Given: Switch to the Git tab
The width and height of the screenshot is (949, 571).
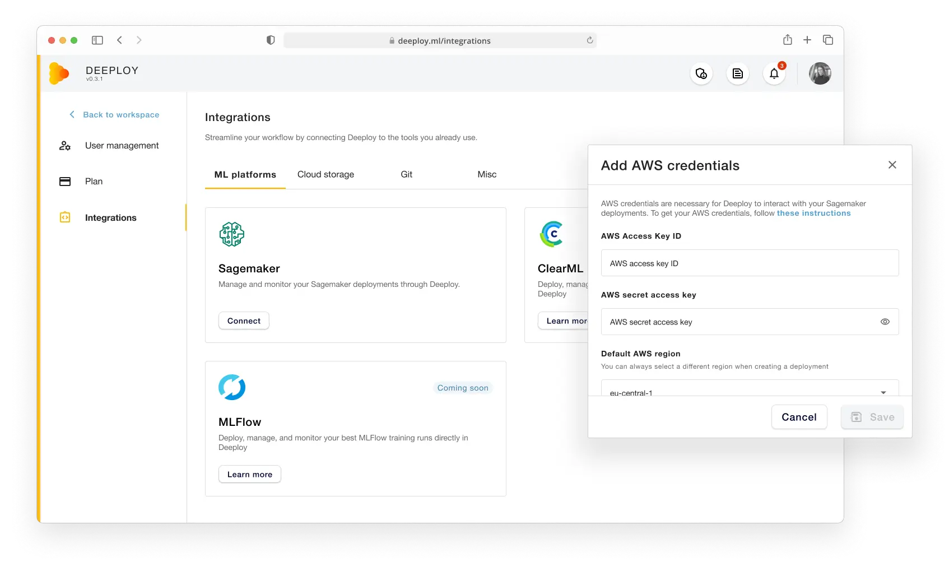Looking at the screenshot, I should (x=407, y=175).
